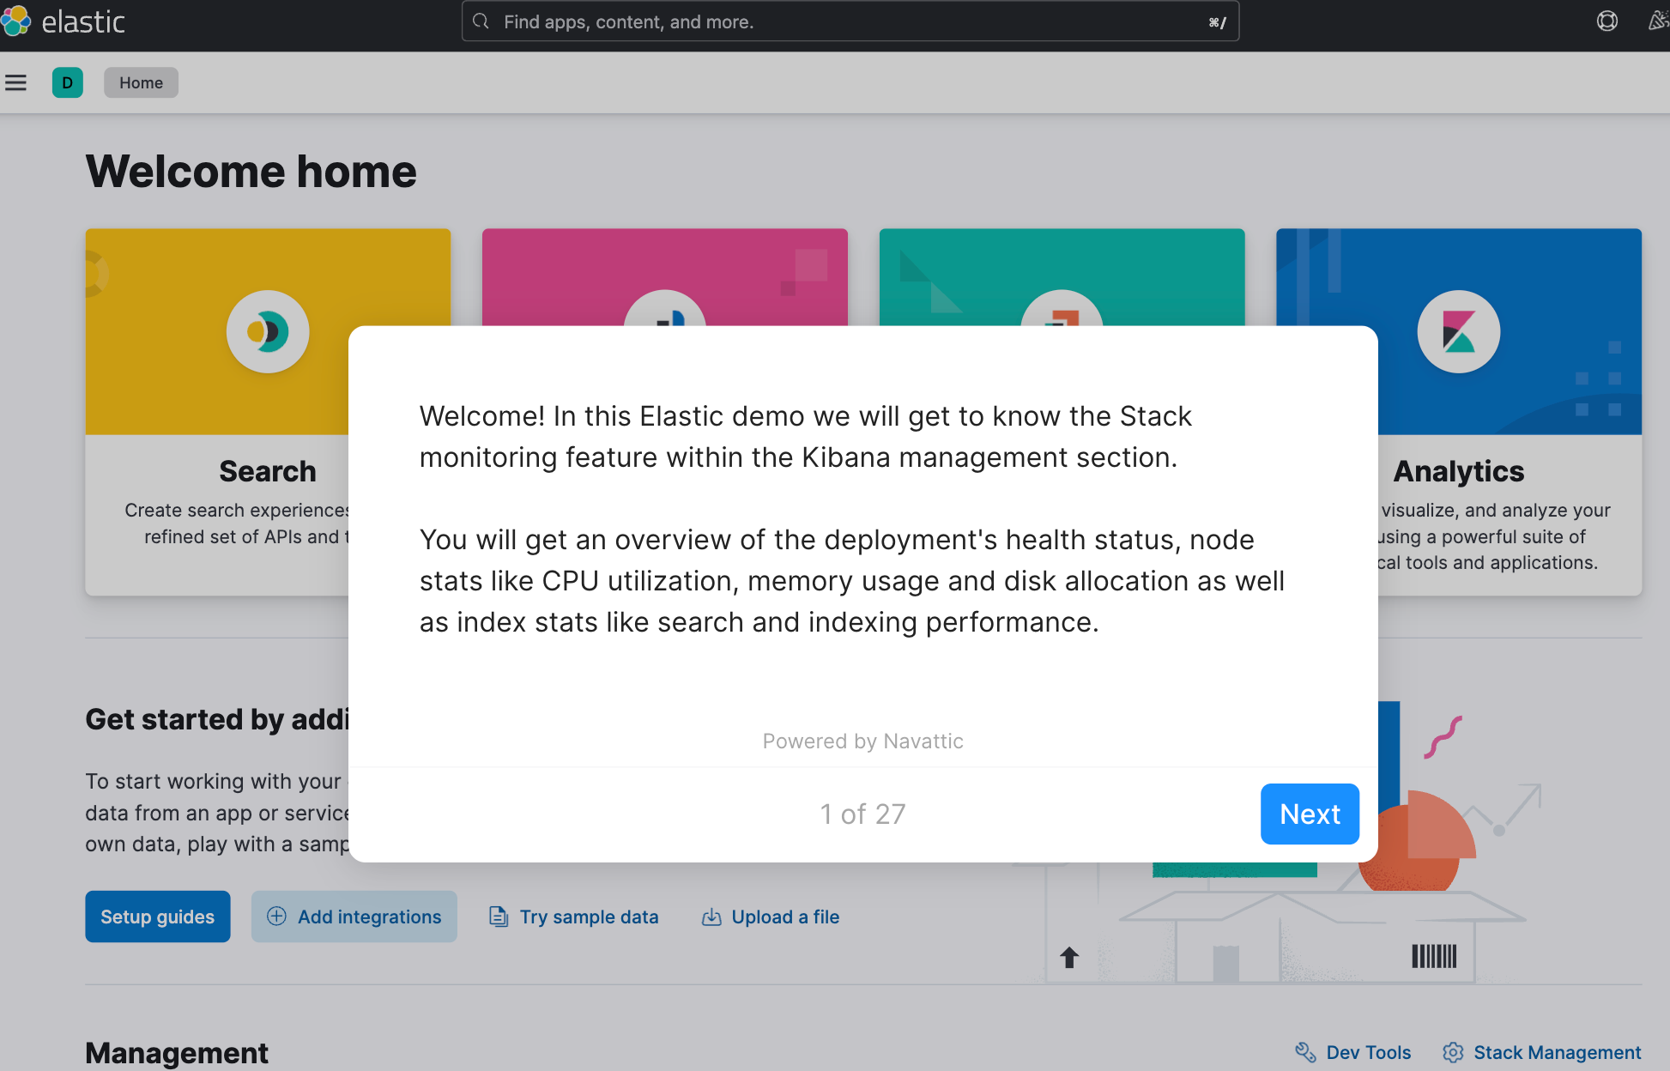The height and width of the screenshot is (1071, 1670).
Task: Click the pink Observability card banner
Action: [665, 276]
